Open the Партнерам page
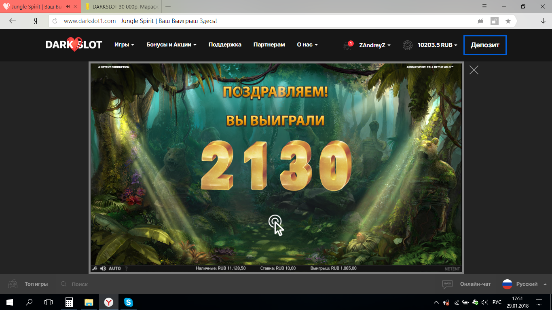Screen dimensions: 552x310 coord(269,45)
